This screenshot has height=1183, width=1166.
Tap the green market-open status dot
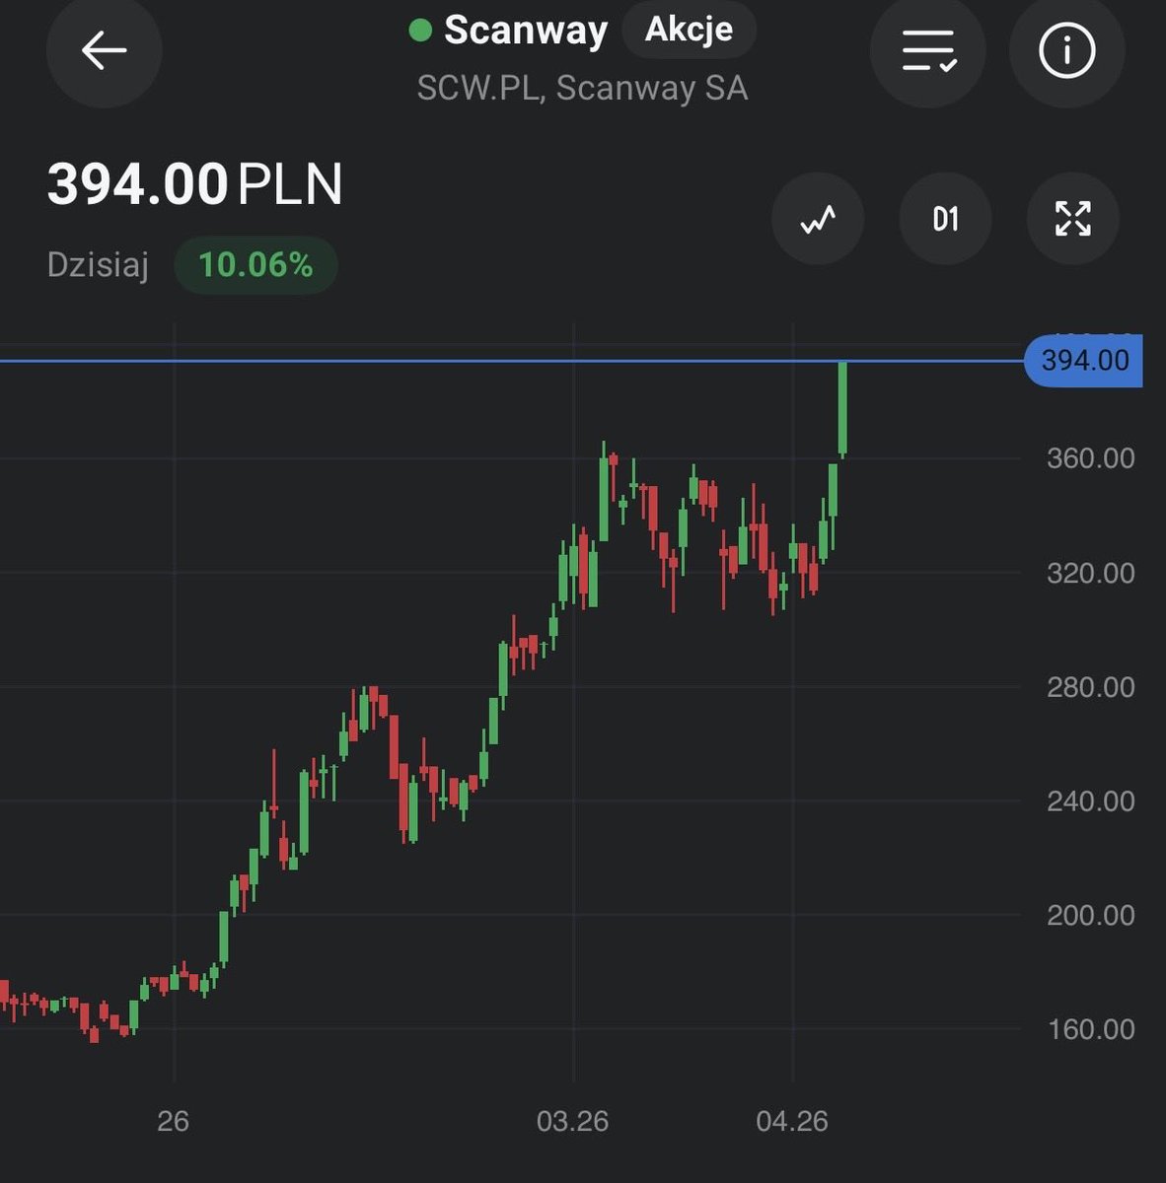pos(421,31)
